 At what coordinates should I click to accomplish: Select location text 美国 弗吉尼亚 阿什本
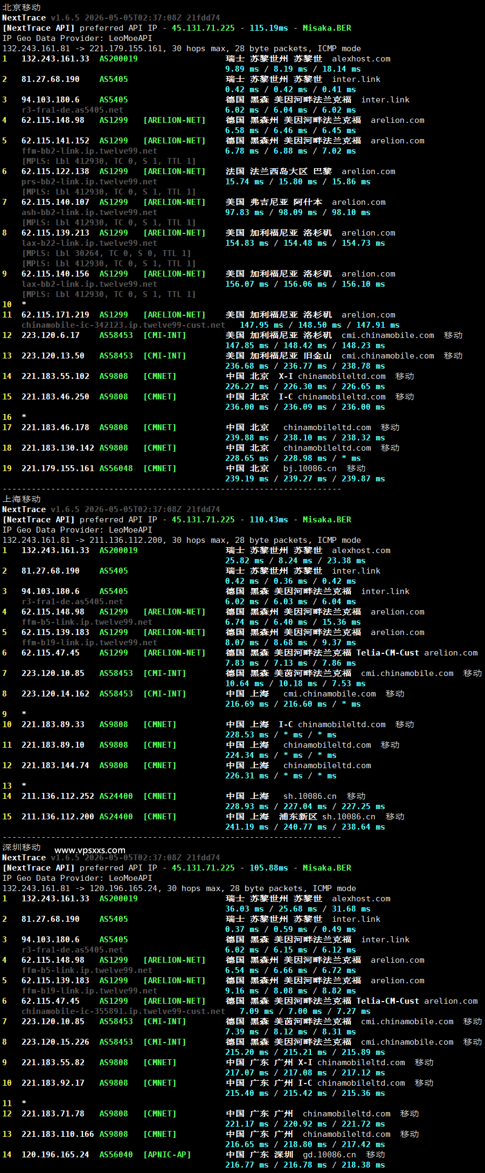pyautogui.click(x=274, y=202)
